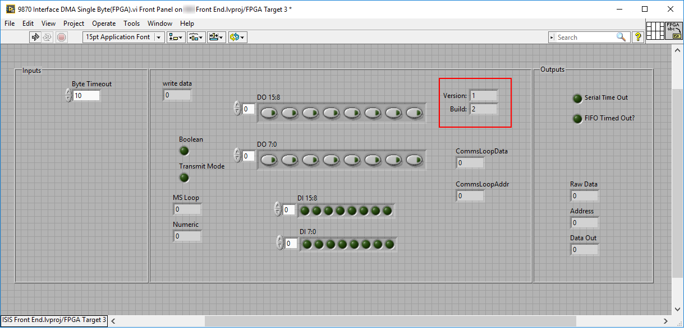This screenshot has width=684, height=336.
Task: Toggle the first DO 15:8 switch
Action: [x=269, y=113]
